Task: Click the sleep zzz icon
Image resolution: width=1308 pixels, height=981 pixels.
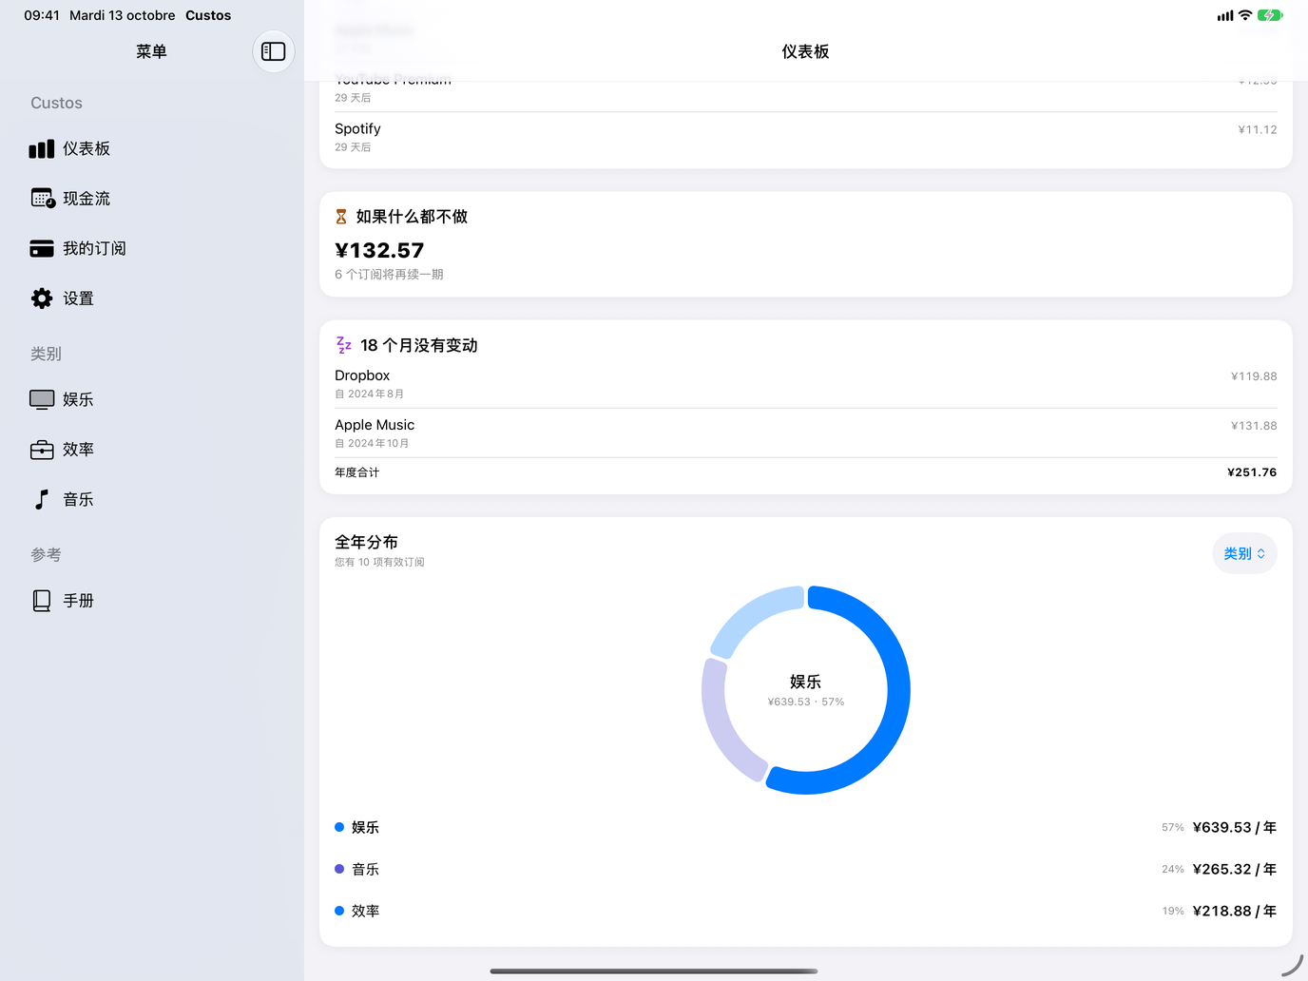Action: (343, 345)
